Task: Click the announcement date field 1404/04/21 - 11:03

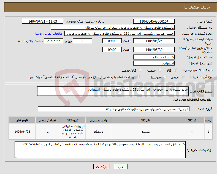Action: tap(43, 21)
